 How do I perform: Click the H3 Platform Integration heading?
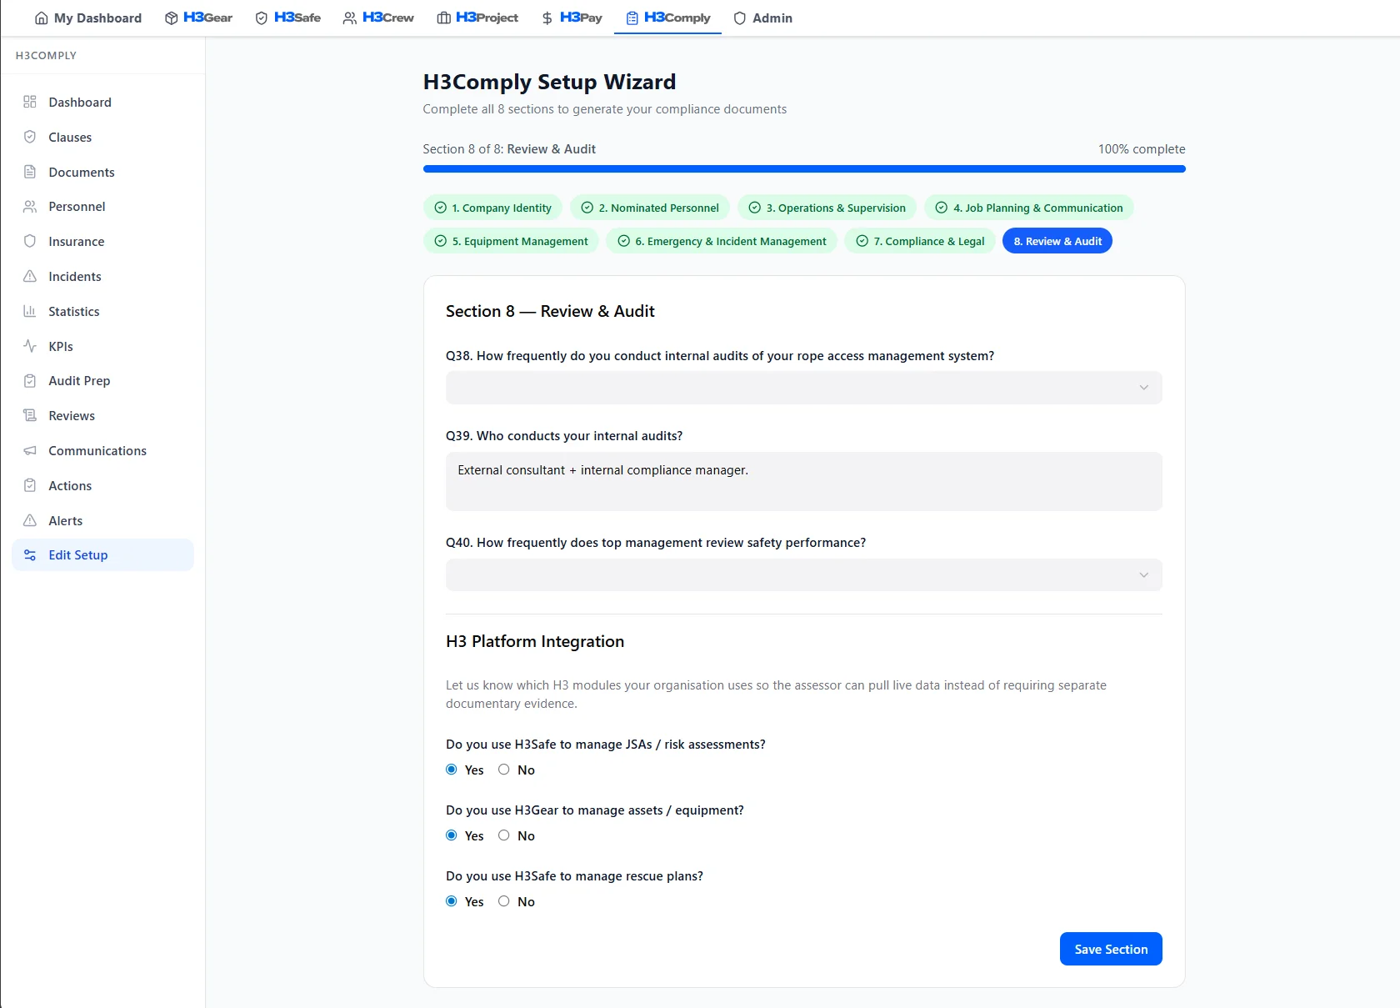[x=535, y=641]
